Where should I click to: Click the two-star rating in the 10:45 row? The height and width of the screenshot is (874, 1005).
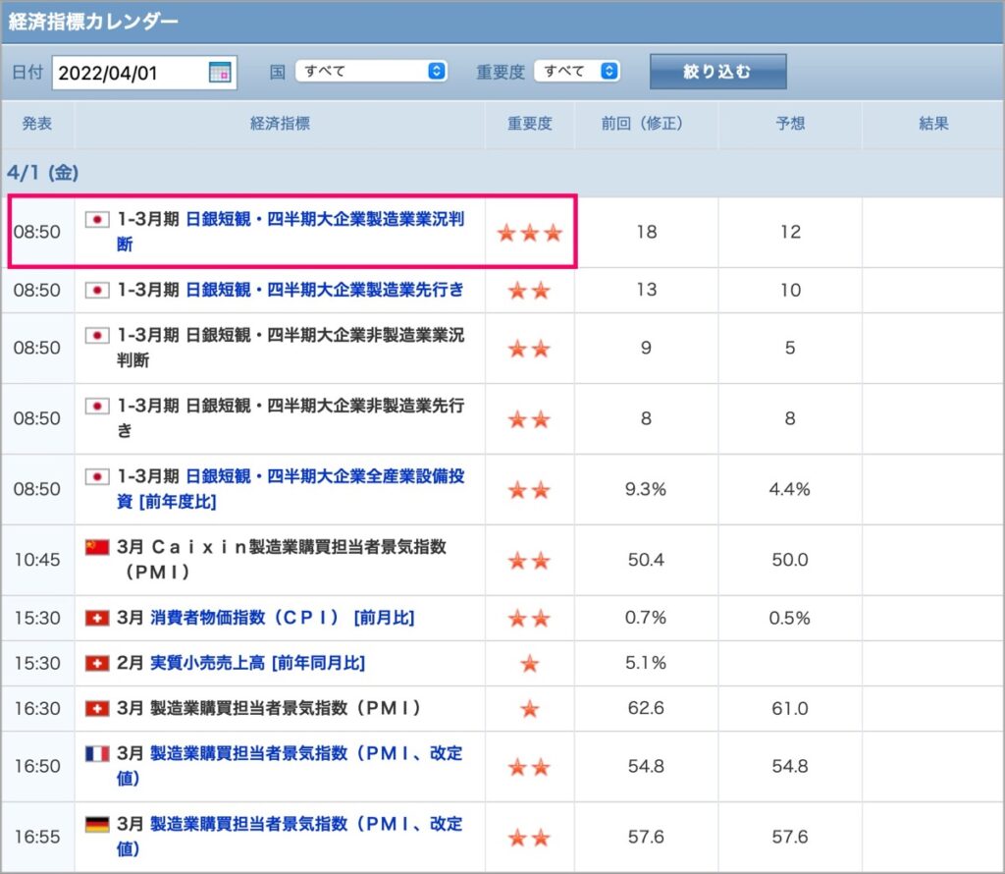[x=529, y=561]
